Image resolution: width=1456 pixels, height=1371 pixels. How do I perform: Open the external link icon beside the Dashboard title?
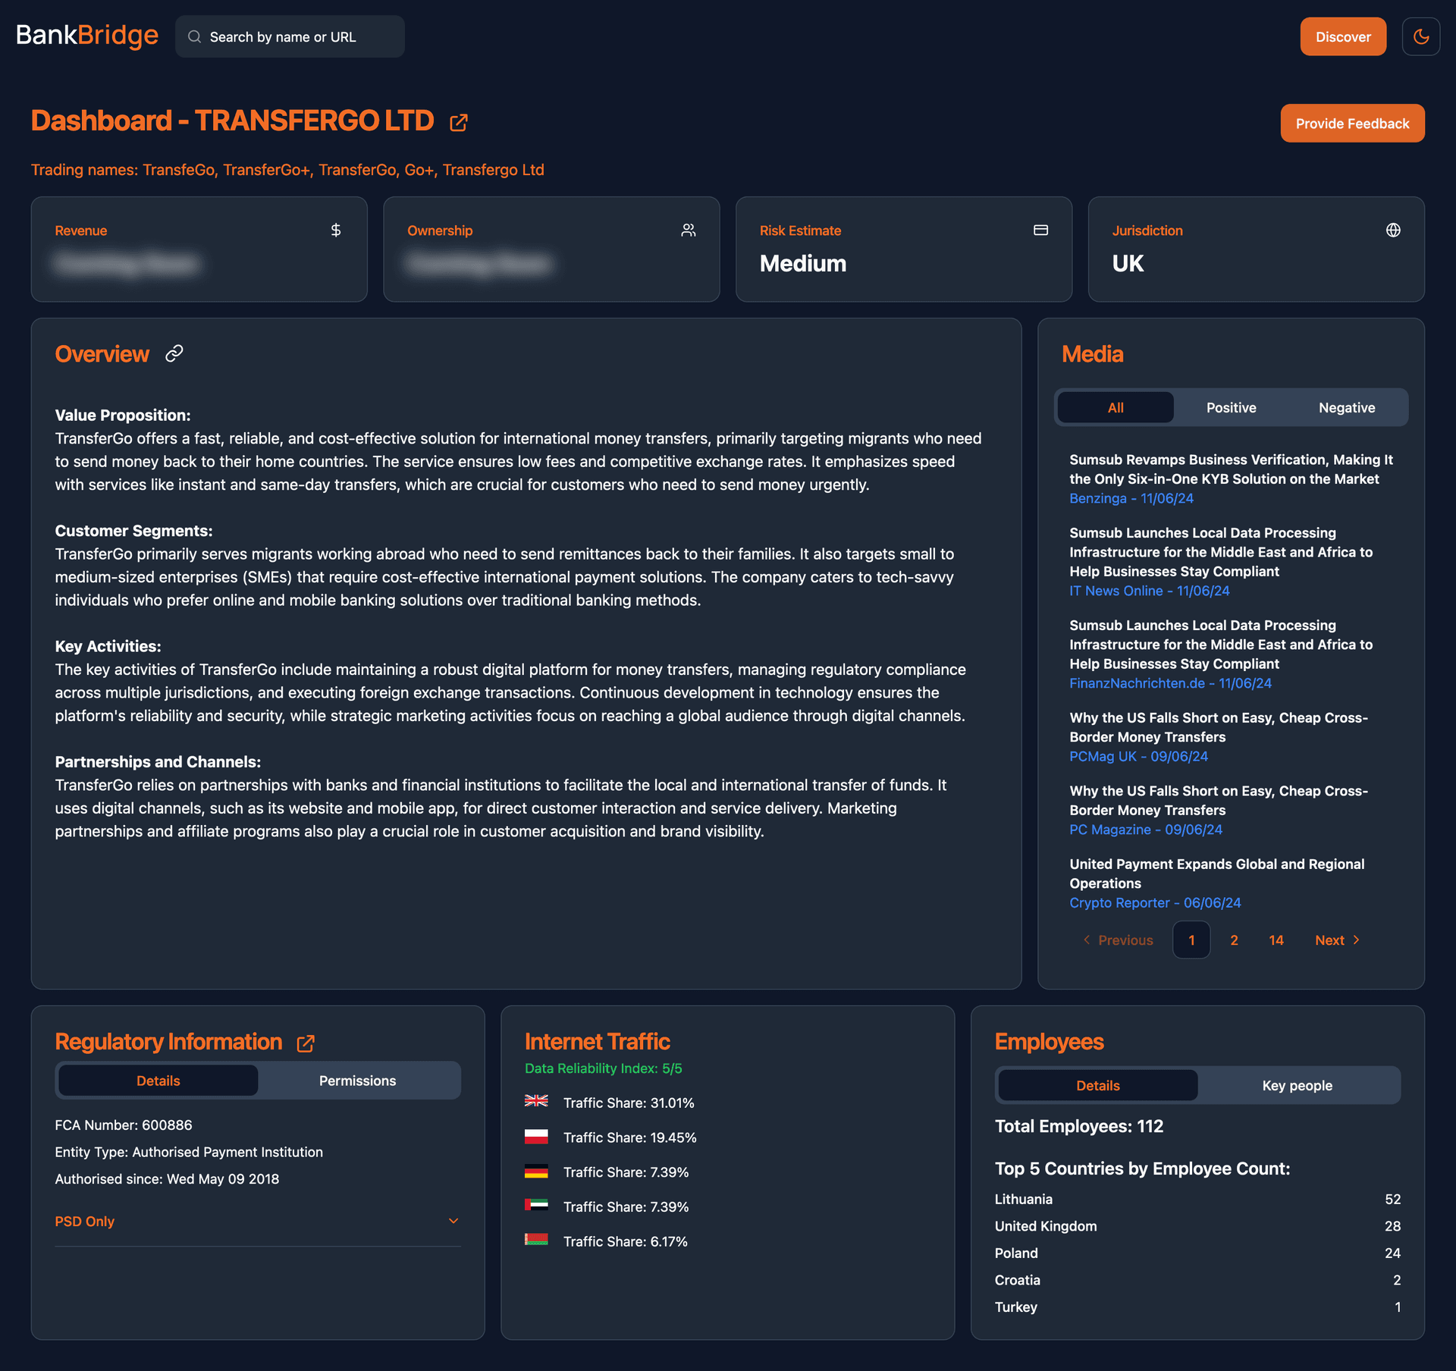pos(458,123)
